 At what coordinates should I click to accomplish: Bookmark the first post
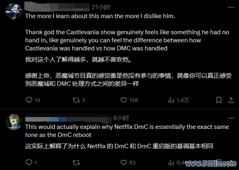tap(219, 100)
